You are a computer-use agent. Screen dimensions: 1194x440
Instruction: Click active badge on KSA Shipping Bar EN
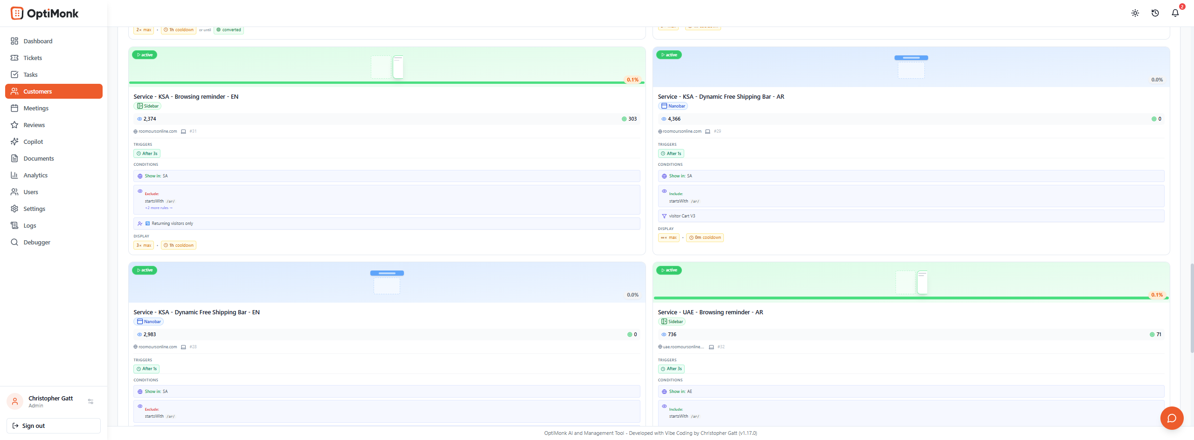tap(145, 270)
